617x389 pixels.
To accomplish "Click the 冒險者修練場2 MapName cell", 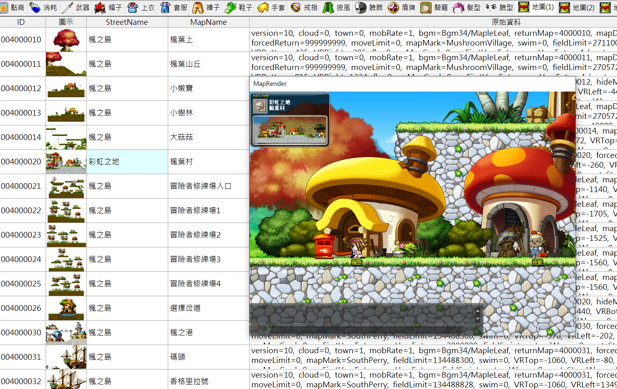I will (x=209, y=235).
